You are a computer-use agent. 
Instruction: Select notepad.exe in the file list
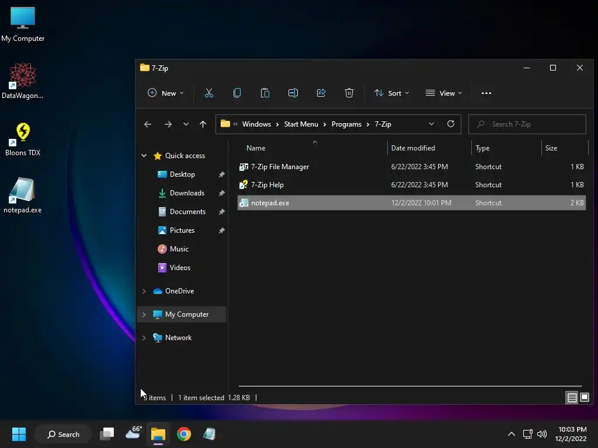(412, 203)
